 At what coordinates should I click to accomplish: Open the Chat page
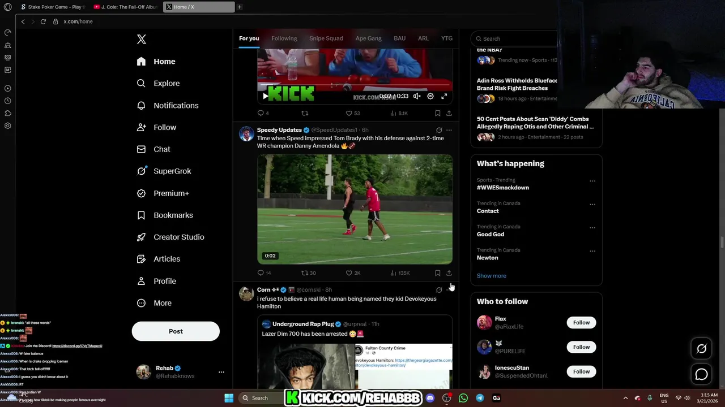(x=153, y=149)
